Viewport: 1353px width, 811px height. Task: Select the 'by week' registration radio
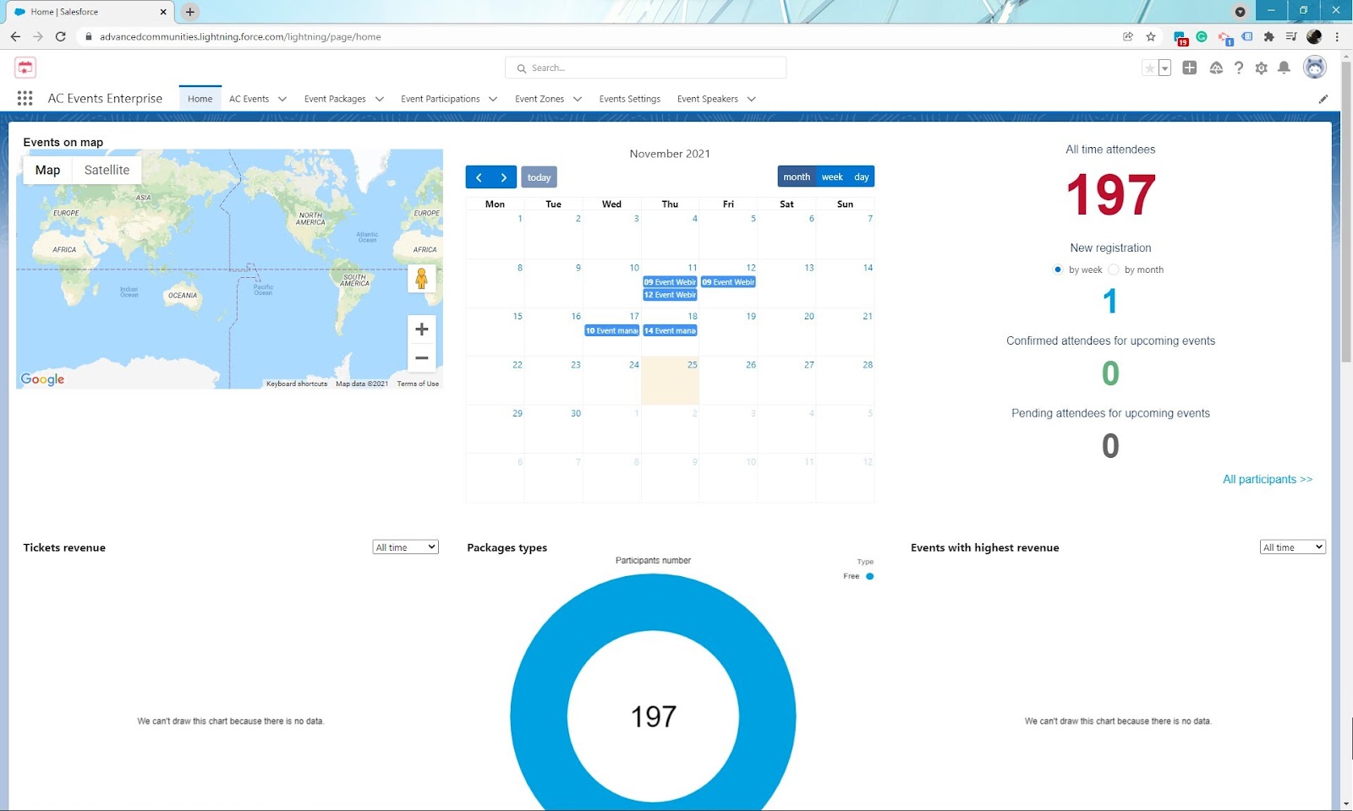[1057, 269]
